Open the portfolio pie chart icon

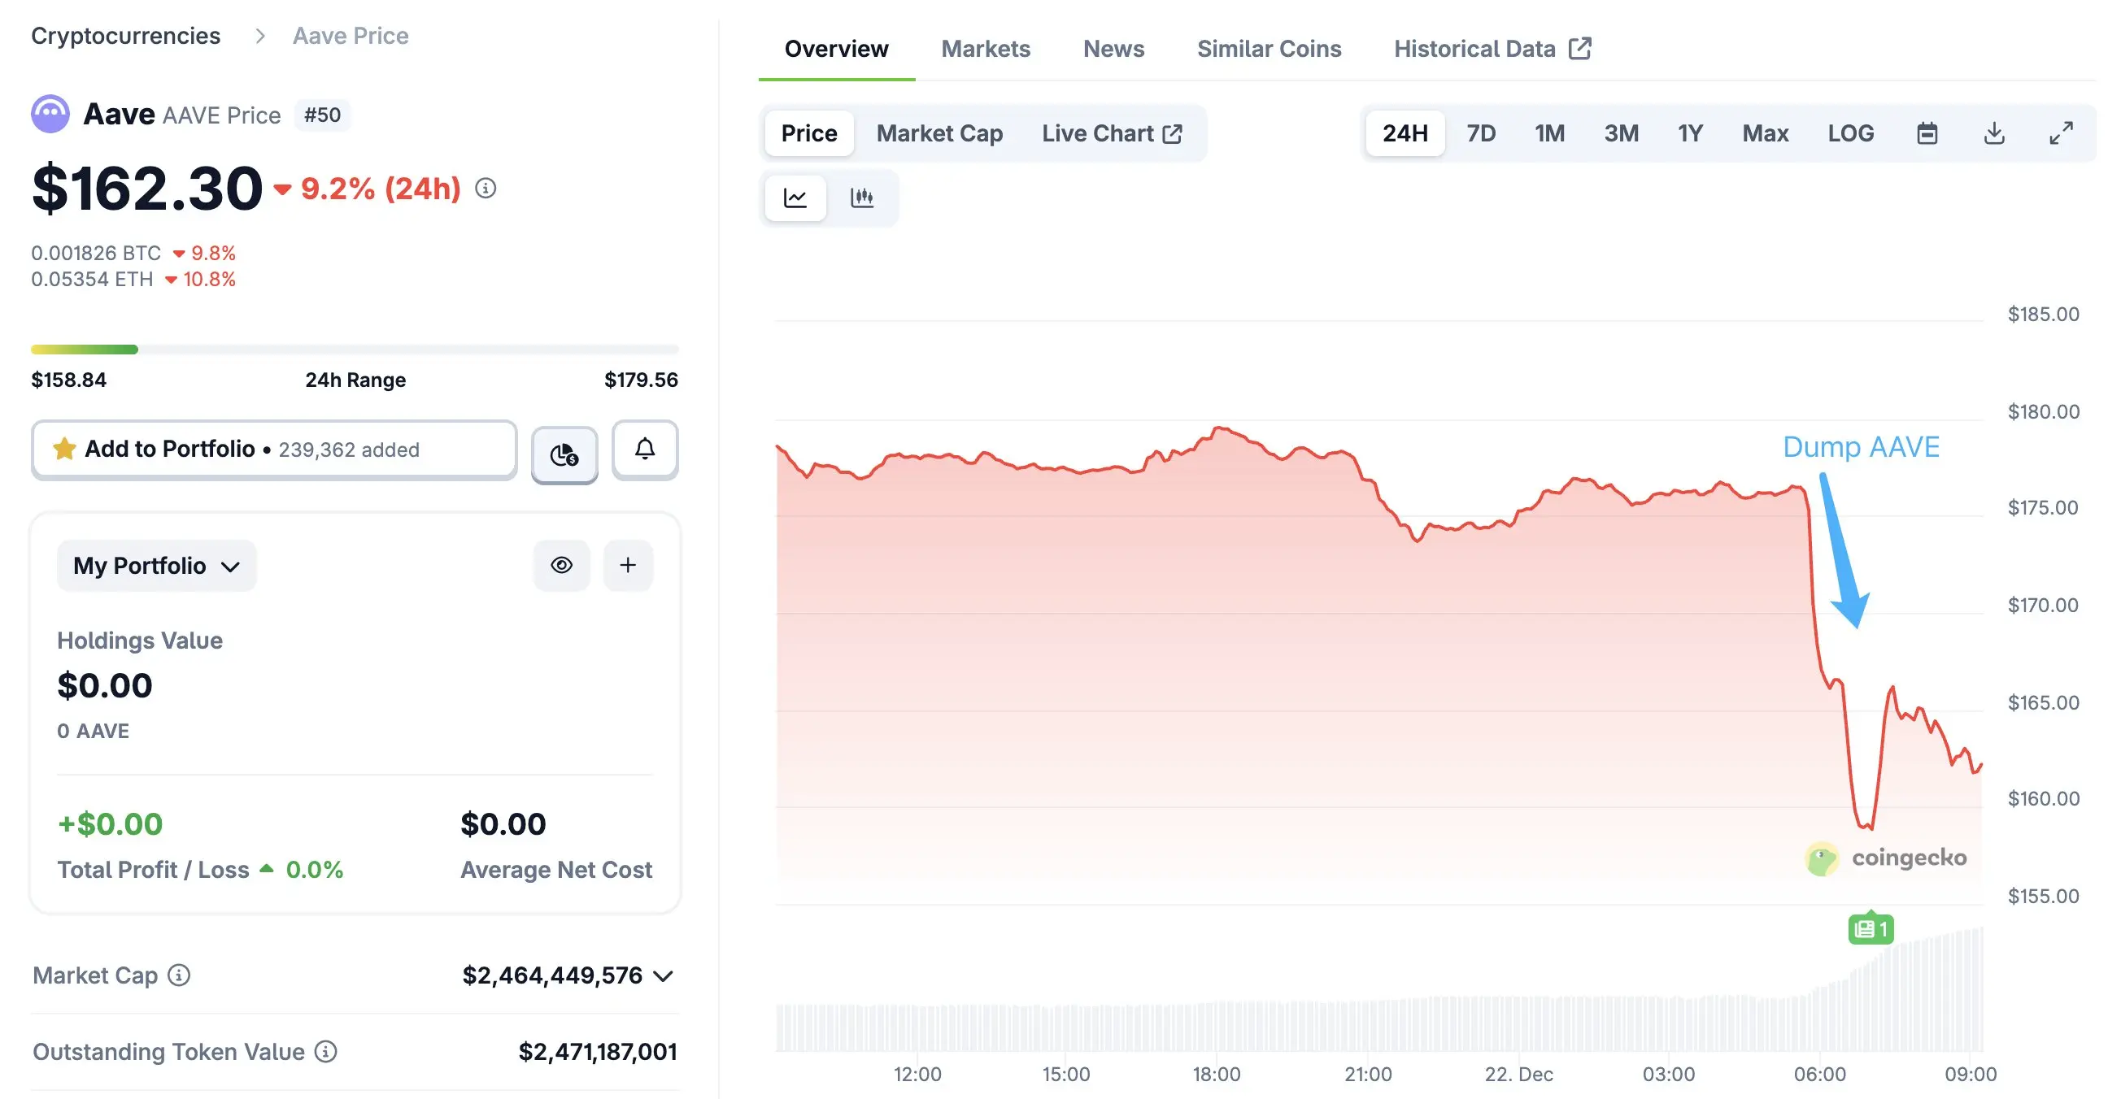pos(564,454)
